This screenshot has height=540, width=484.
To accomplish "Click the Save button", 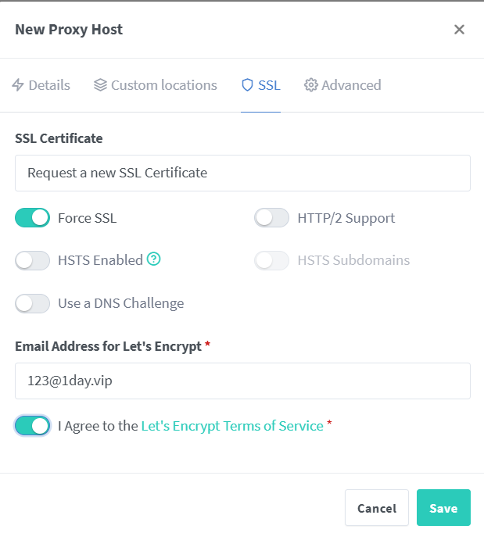I will [443, 508].
